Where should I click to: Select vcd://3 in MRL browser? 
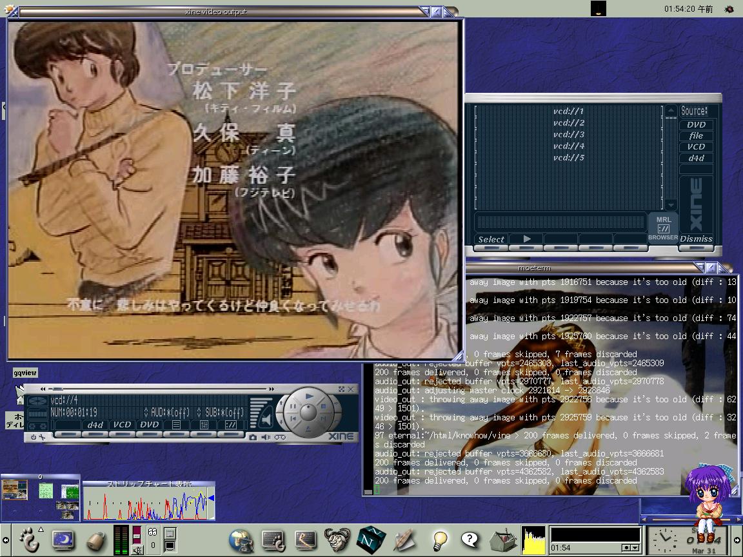(568, 135)
